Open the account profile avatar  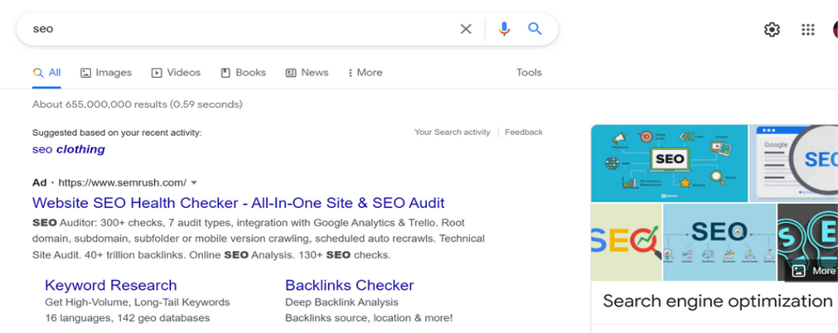coord(834,30)
